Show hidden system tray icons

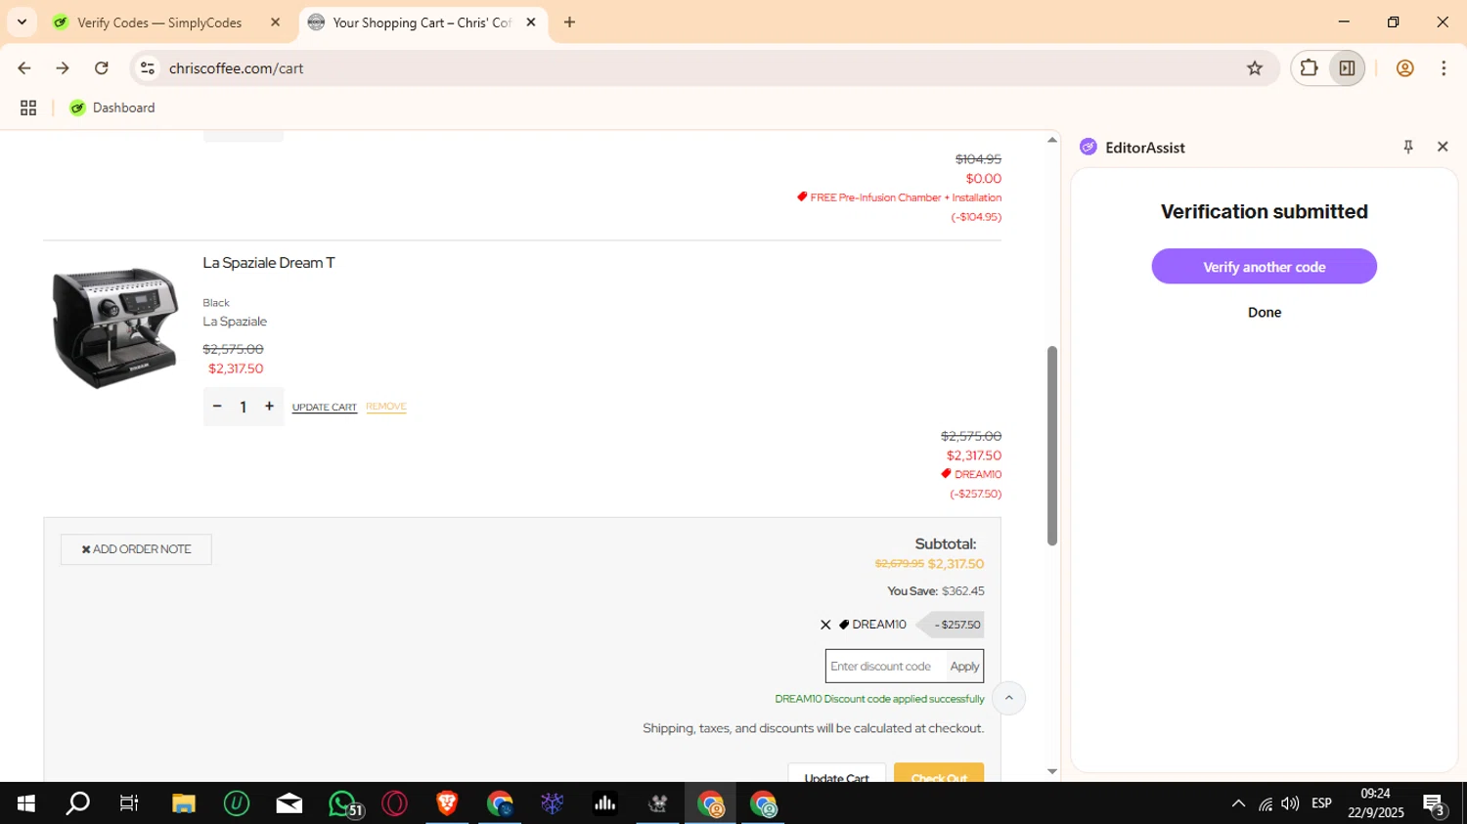click(x=1238, y=803)
